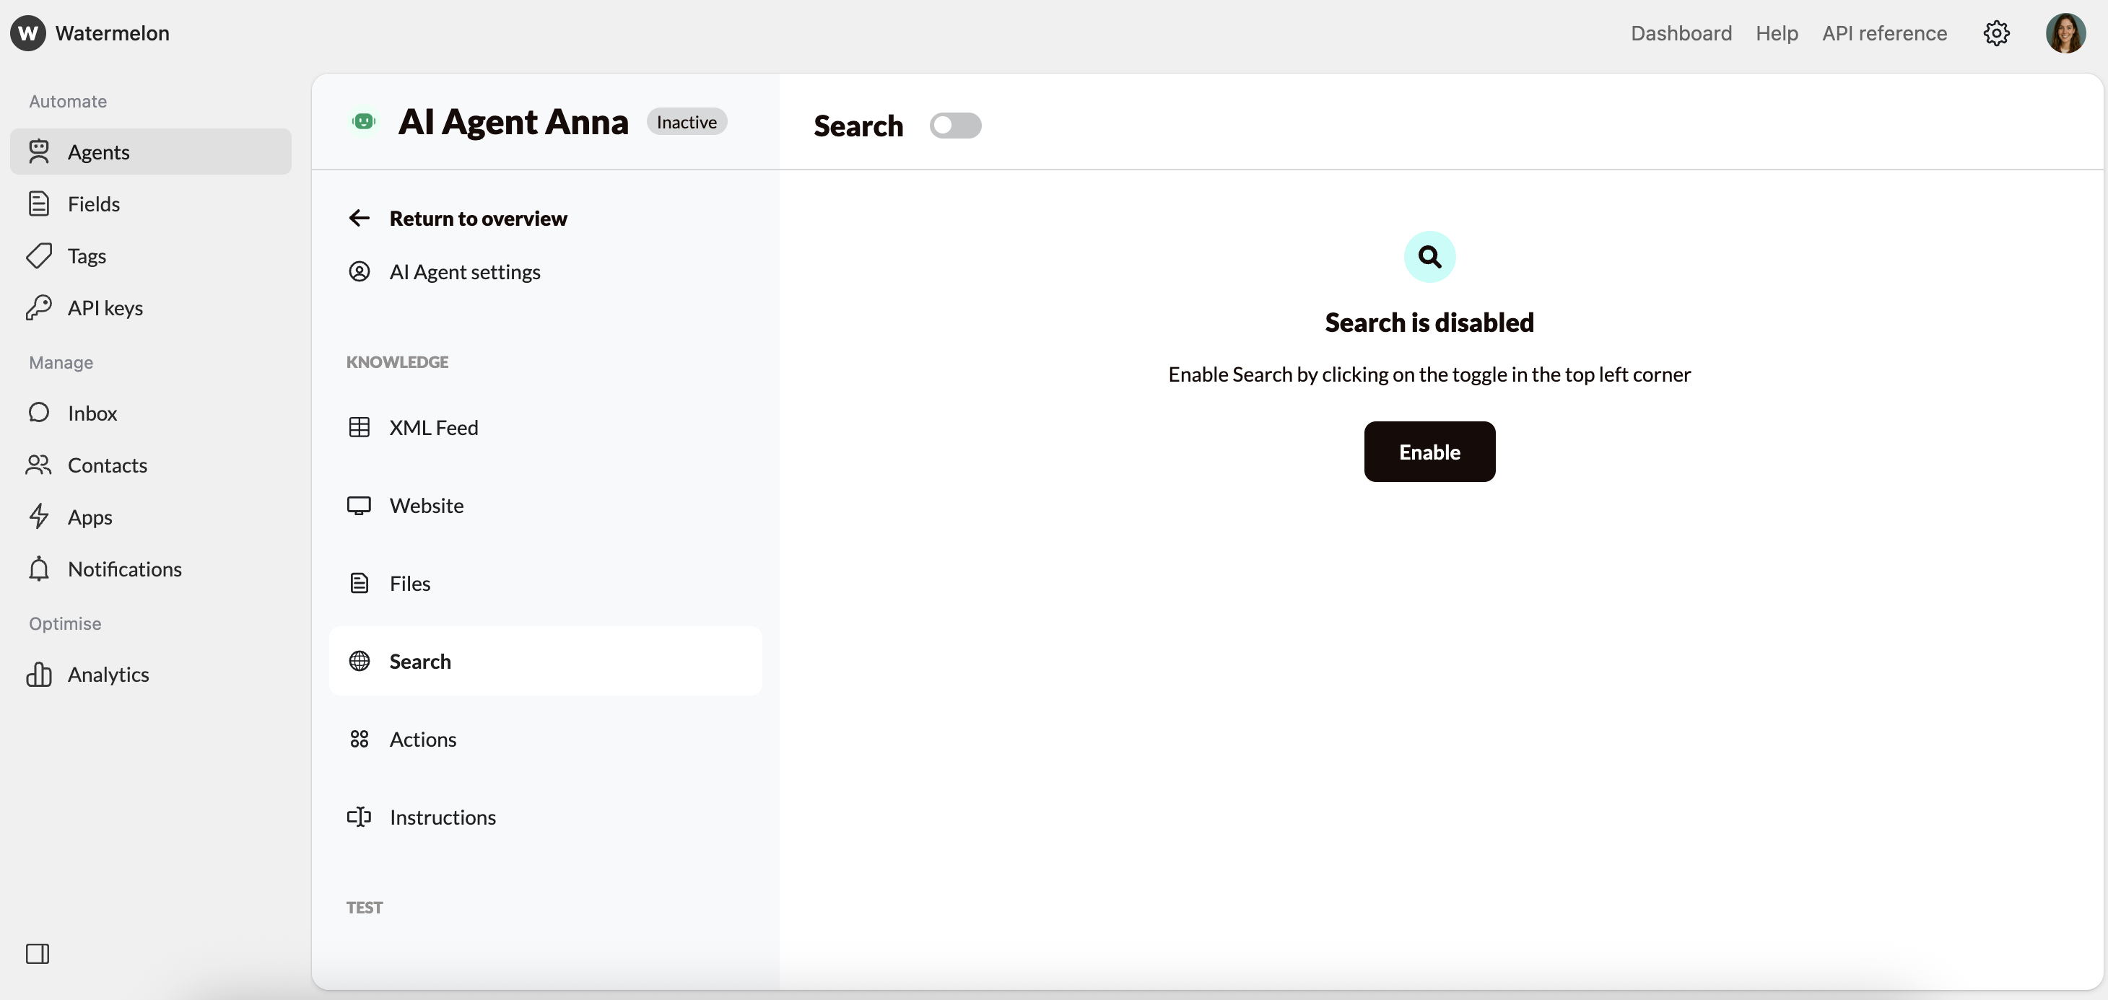Open Fields from the sidebar
Image resolution: width=2108 pixels, height=1000 pixels.
pyautogui.click(x=92, y=203)
